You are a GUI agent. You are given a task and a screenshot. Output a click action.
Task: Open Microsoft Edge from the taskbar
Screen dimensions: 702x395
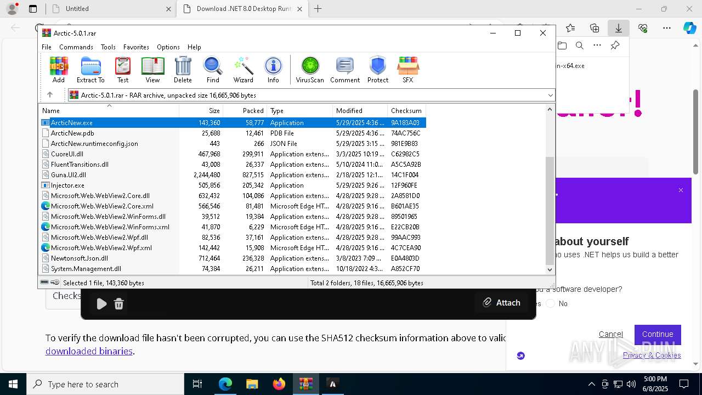pos(225,384)
